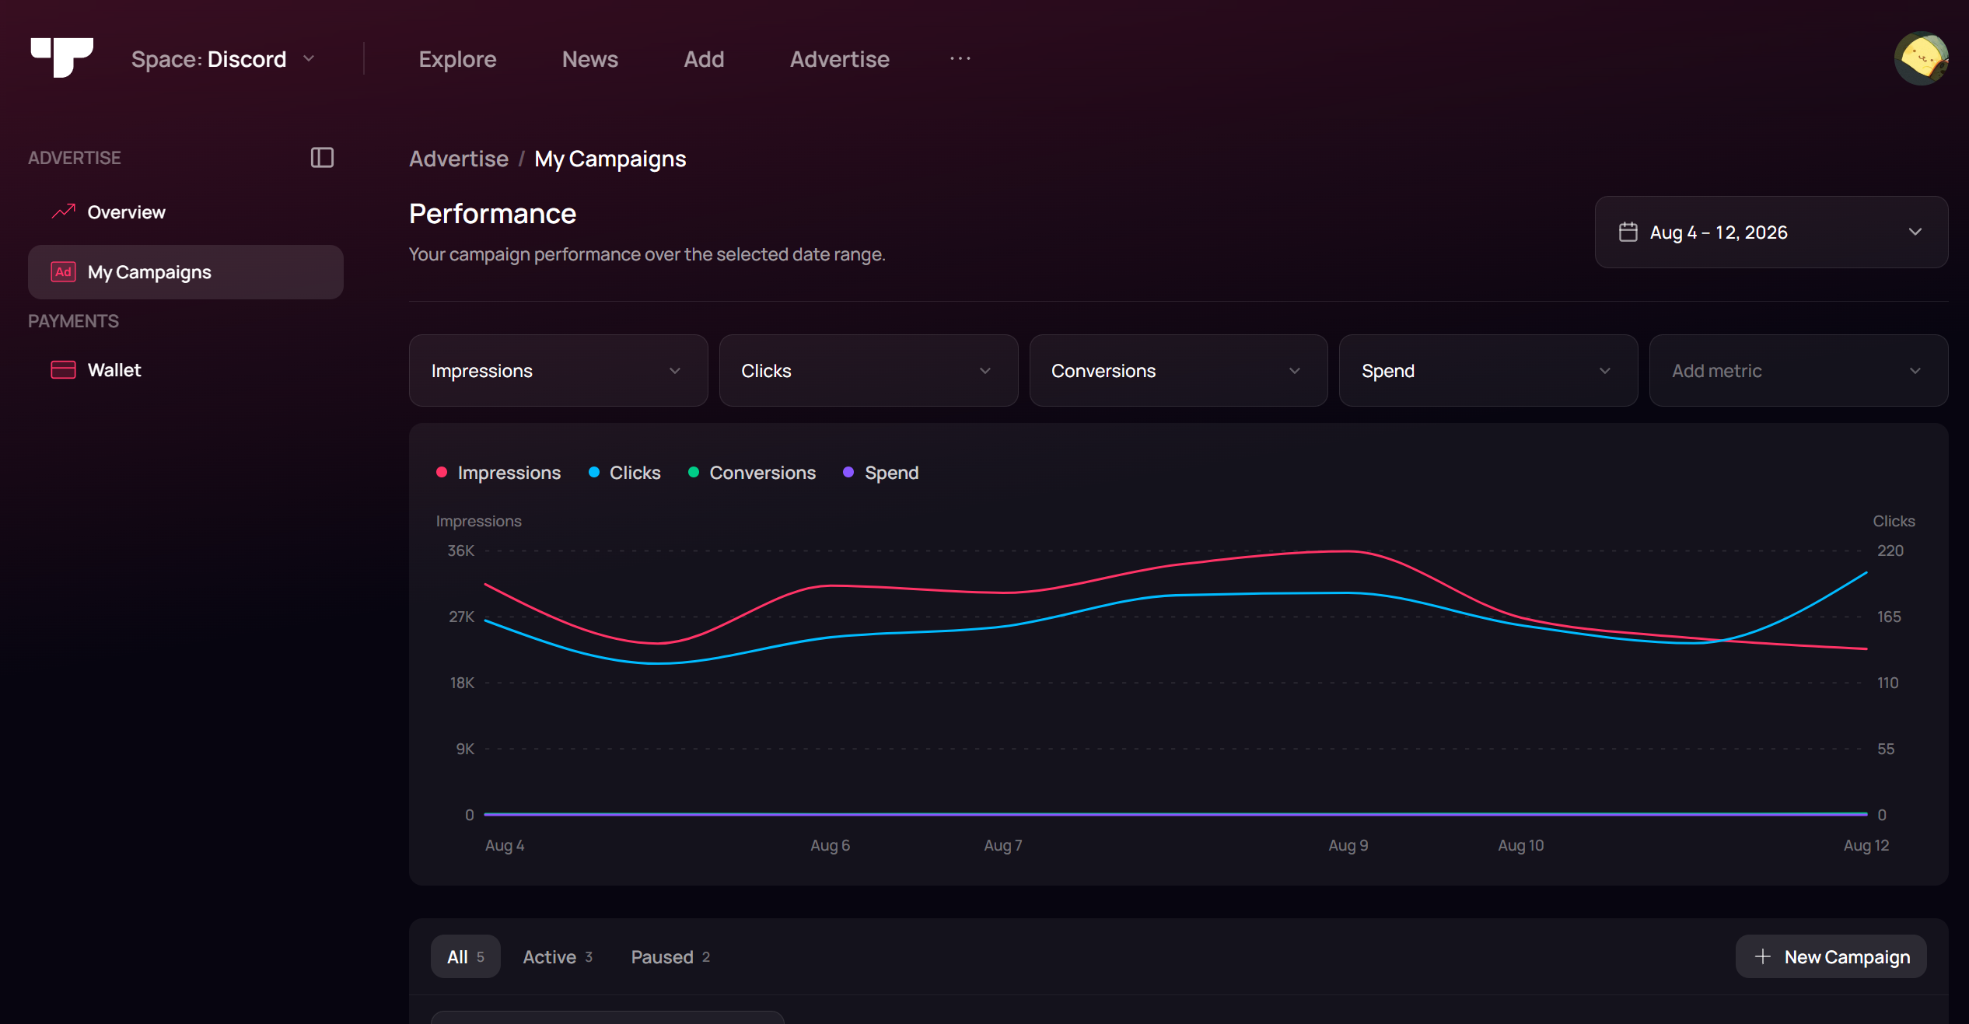Toggle Spend series in chart legend
The width and height of the screenshot is (1969, 1024).
click(x=881, y=473)
